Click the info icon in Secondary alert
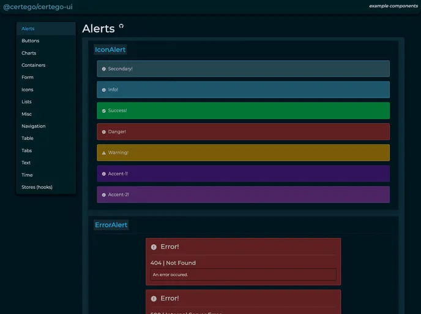 click(x=103, y=69)
